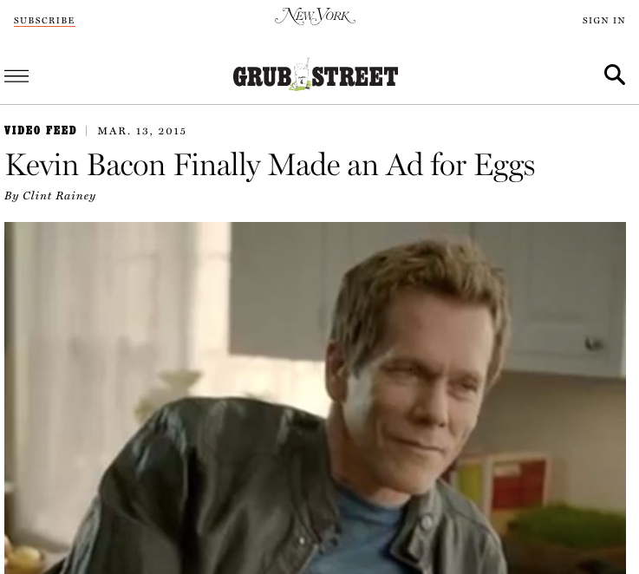Click the 'By' byline label

tap(11, 196)
